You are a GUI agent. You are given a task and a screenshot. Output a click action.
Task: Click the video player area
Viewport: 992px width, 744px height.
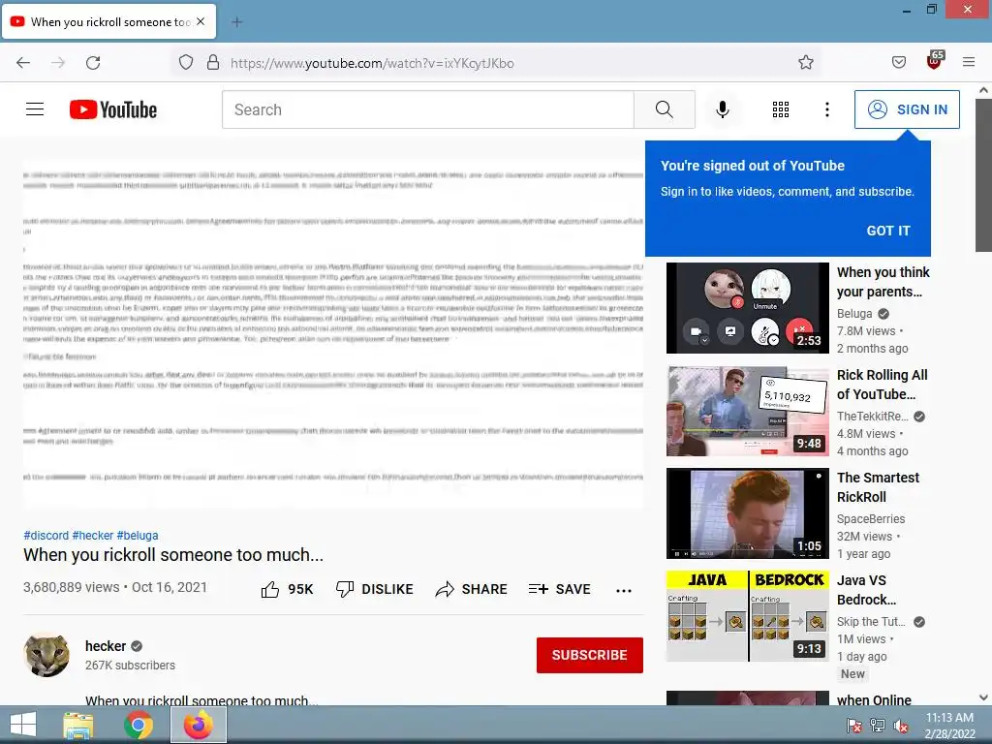(333, 334)
